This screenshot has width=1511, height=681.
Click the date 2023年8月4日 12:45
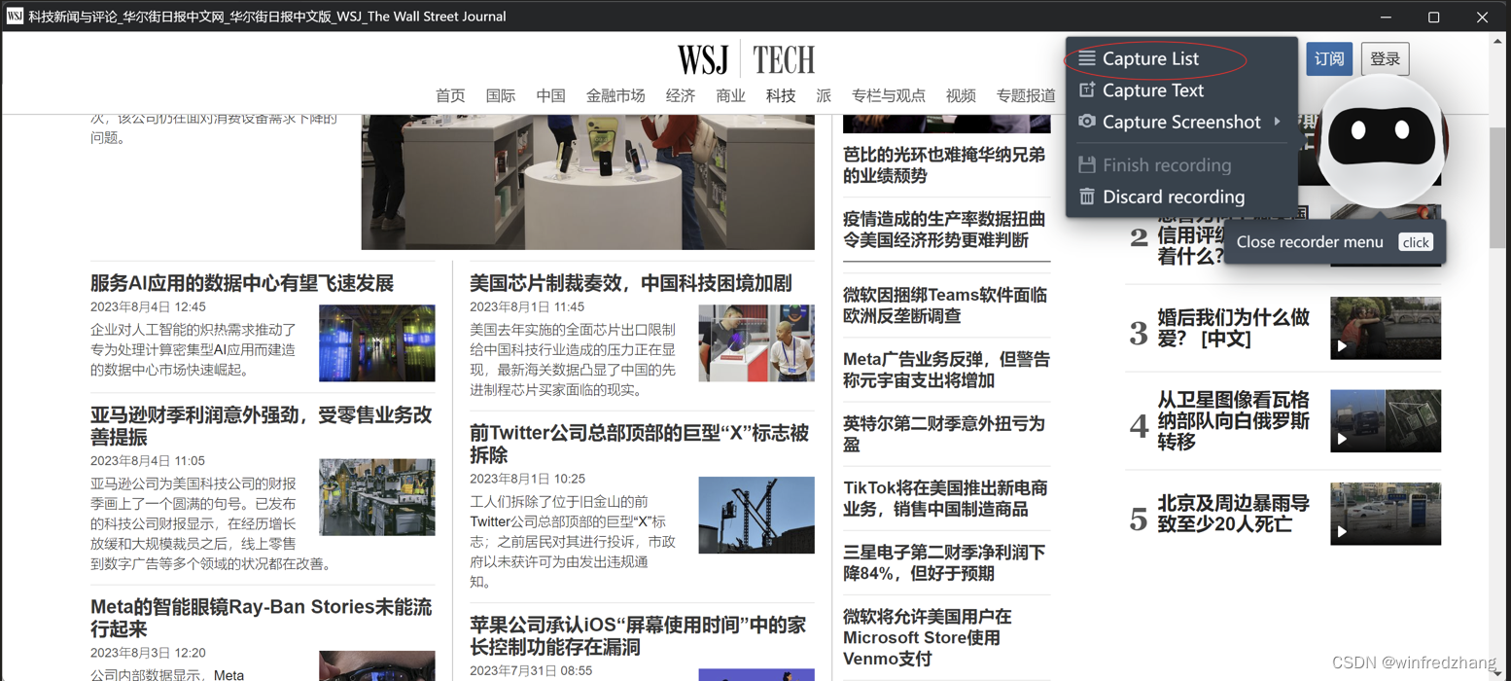pos(148,306)
